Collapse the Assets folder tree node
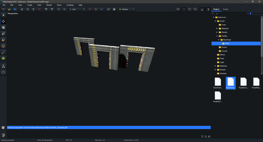263x142 pixels. [215, 21]
